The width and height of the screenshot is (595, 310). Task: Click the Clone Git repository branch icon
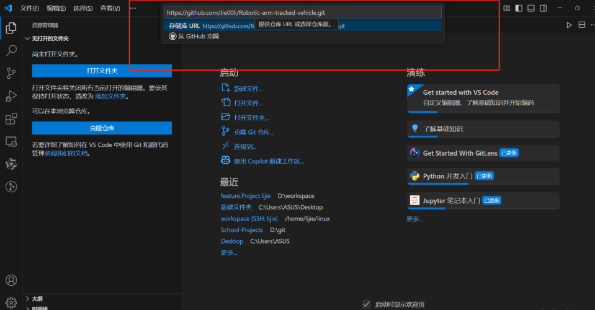tap(225, 131)
